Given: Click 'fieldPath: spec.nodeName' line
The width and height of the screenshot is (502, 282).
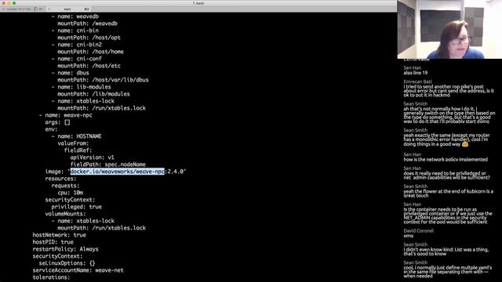Looking at the screenshot, I should (x=108, y=164).
